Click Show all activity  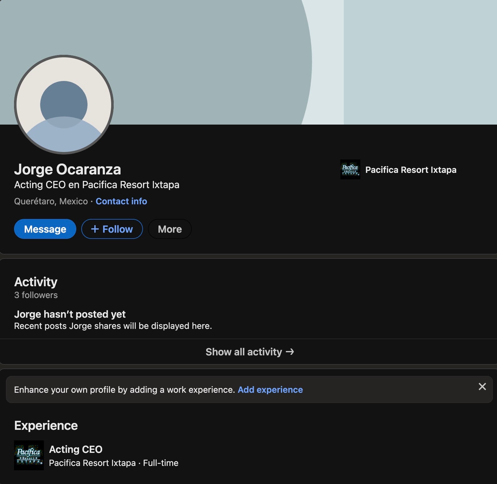(250, 352)
